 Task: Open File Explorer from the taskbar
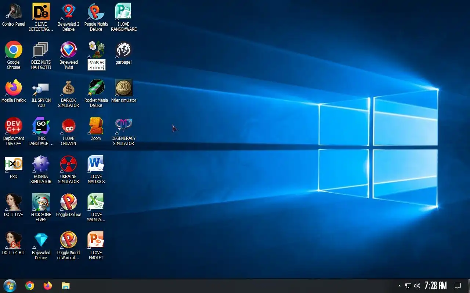point(66,286)
